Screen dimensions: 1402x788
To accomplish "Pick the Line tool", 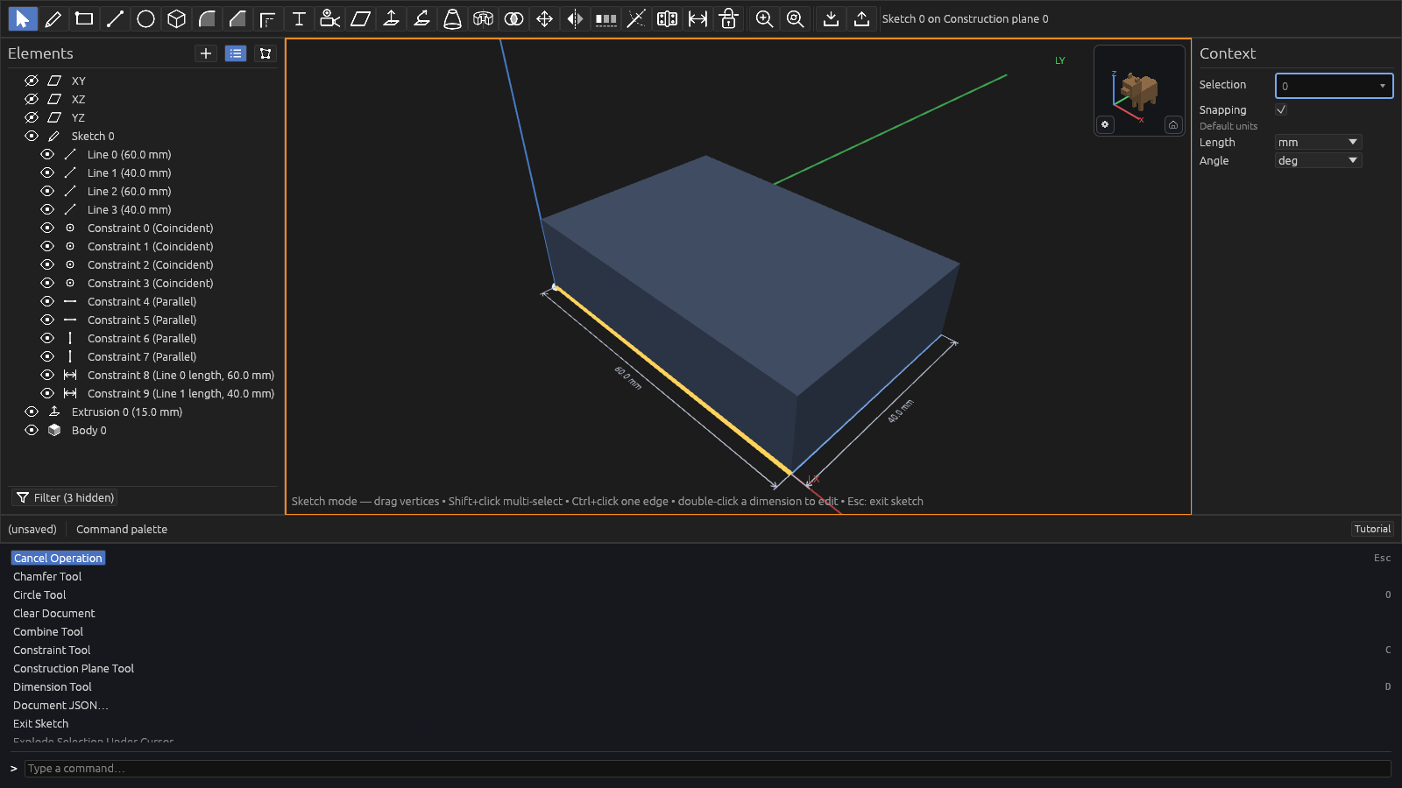I will click(115, 18).
